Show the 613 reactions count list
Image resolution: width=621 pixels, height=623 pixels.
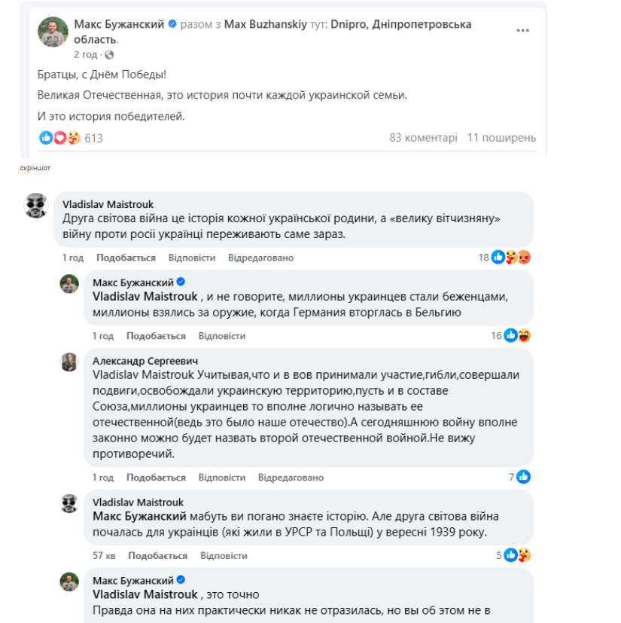[93, 139]
